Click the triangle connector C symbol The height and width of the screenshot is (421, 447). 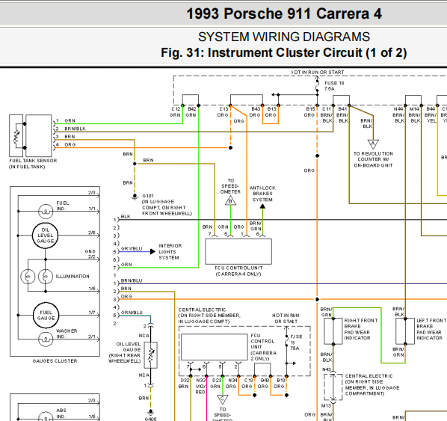(x=222, y=399)
